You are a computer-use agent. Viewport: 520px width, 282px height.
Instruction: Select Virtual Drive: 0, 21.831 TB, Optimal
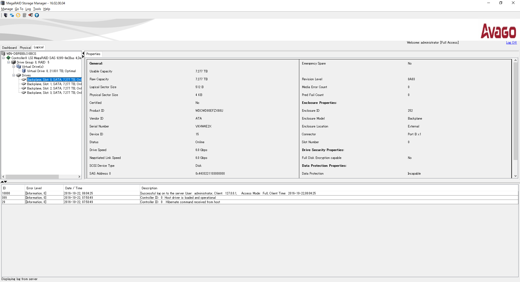(51, 71)
